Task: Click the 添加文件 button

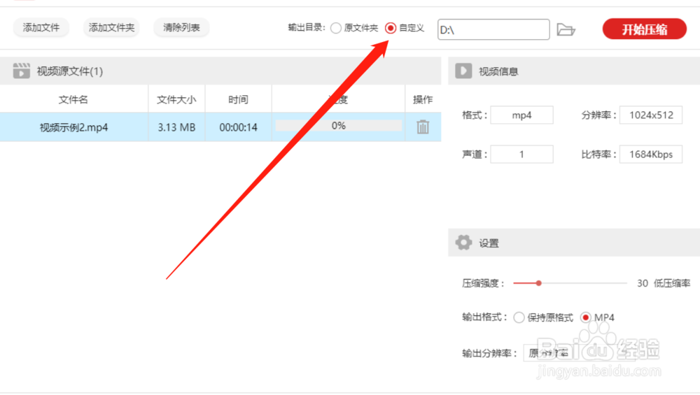Action: (41, 28)
